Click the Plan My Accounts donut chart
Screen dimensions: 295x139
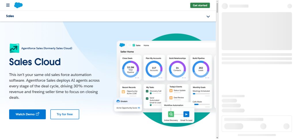(x=154, y=69)
